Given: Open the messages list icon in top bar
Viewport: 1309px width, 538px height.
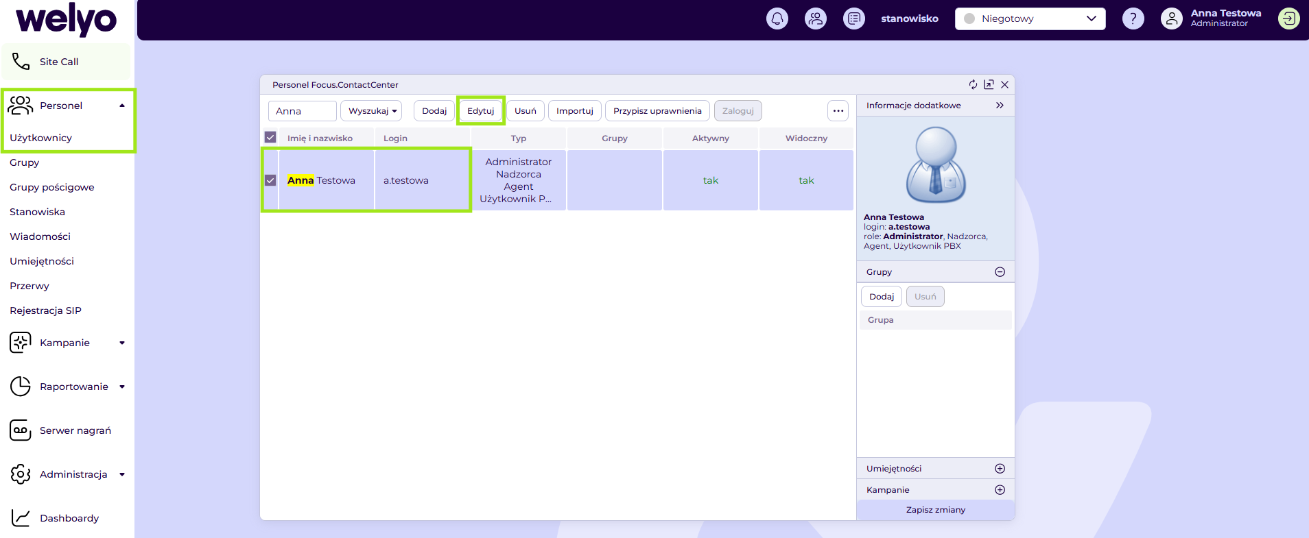Looking at the screenshot, I should [854, 19].
